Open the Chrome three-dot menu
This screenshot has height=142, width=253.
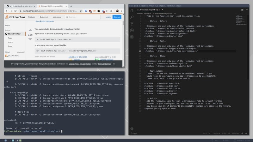121,11
